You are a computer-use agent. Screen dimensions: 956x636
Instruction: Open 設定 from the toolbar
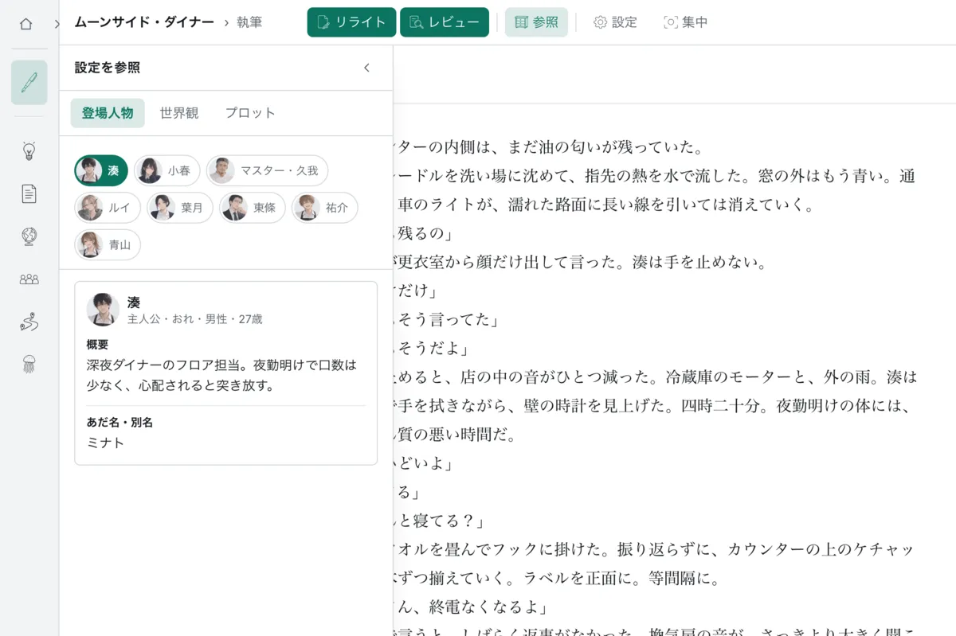615,22
